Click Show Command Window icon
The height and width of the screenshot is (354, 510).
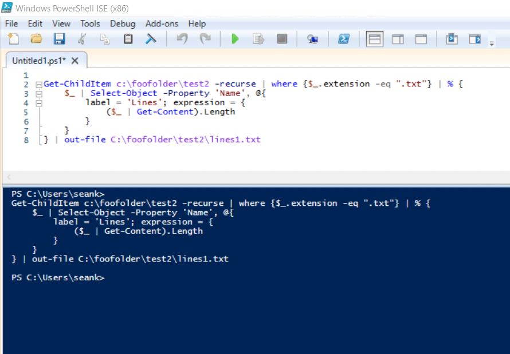coord(452,39)
